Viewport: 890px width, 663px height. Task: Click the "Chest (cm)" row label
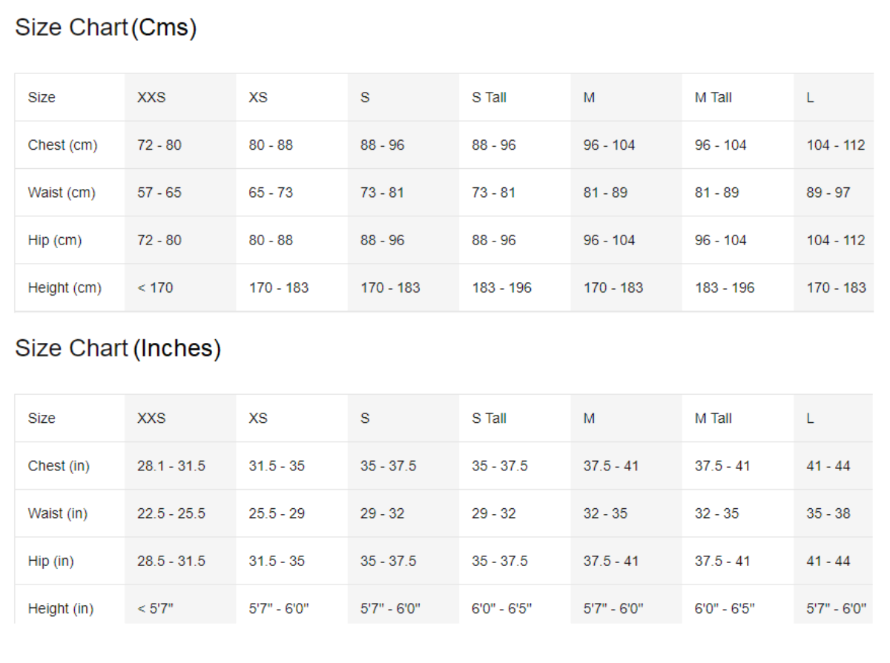coord(62,145)
